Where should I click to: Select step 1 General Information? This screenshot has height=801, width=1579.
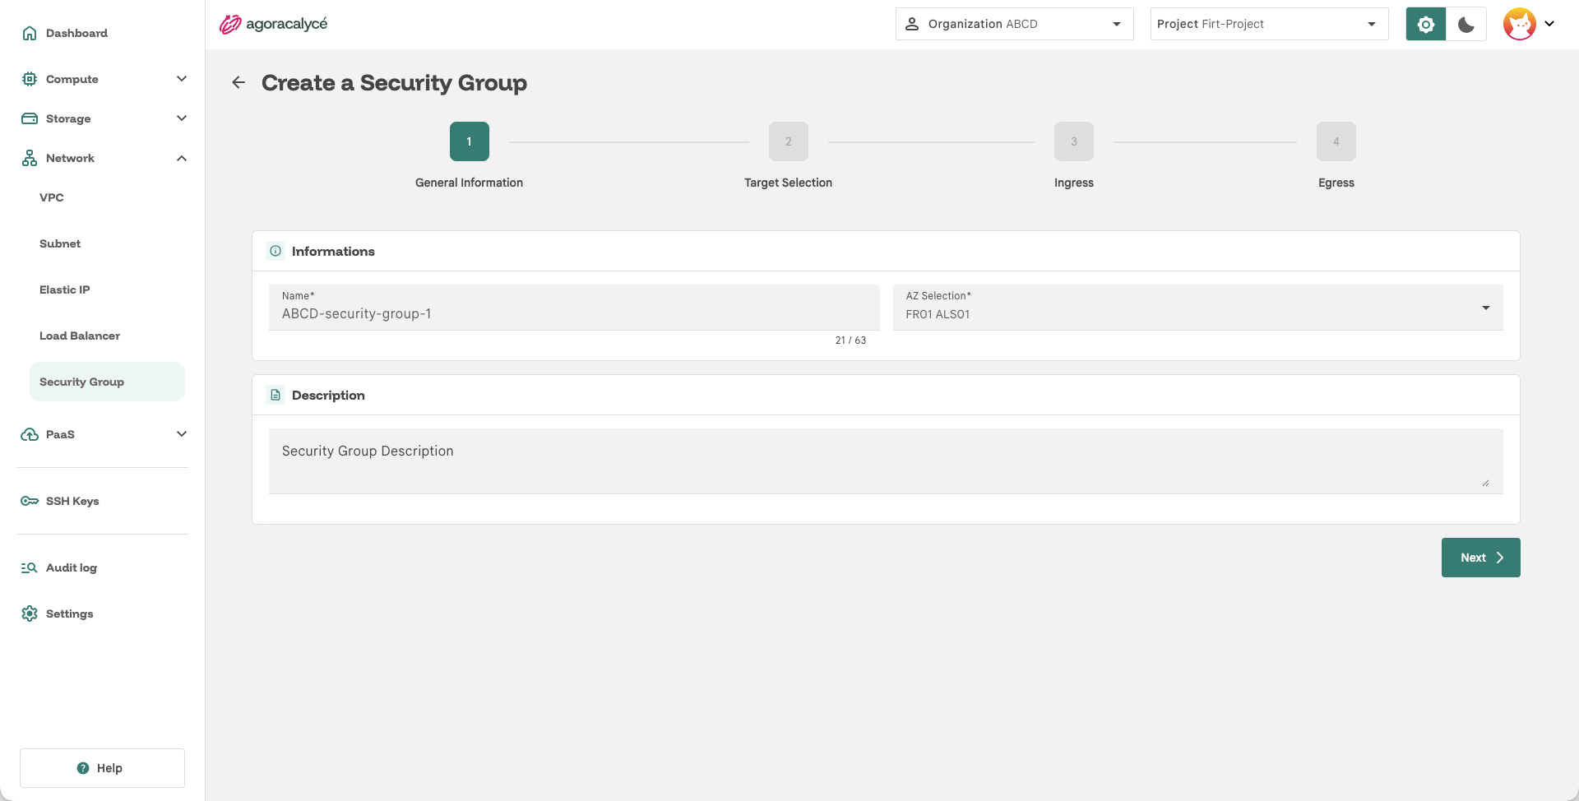[470, 141]
